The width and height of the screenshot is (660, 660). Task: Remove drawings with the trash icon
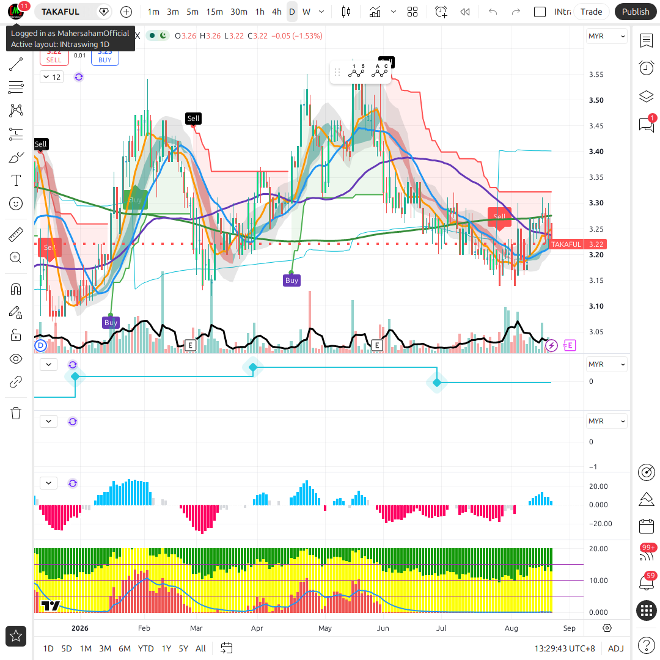[x=15, y=413]
